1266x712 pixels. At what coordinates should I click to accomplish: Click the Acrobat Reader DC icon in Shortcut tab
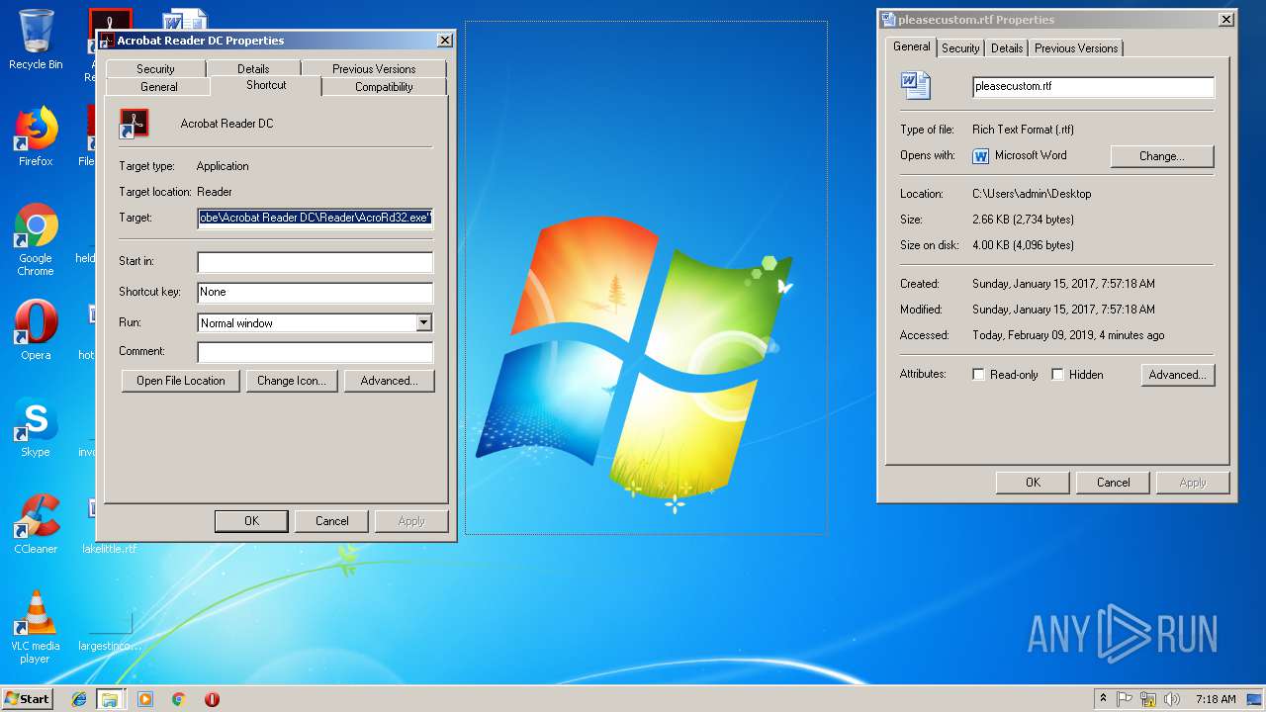click(x=134, y=124)
